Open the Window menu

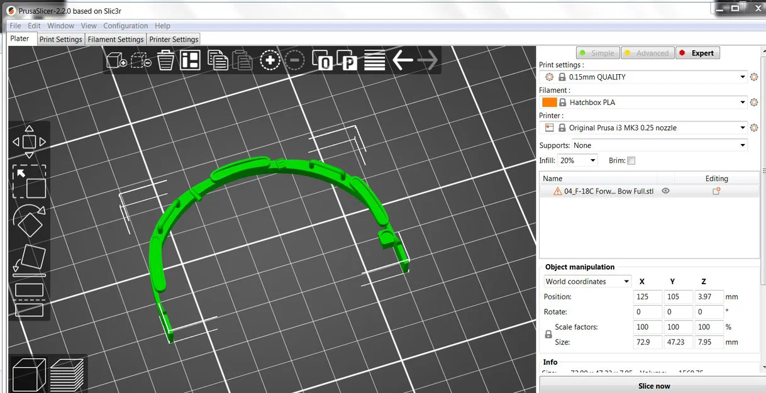pyautogui.click(x=60, y=26)
